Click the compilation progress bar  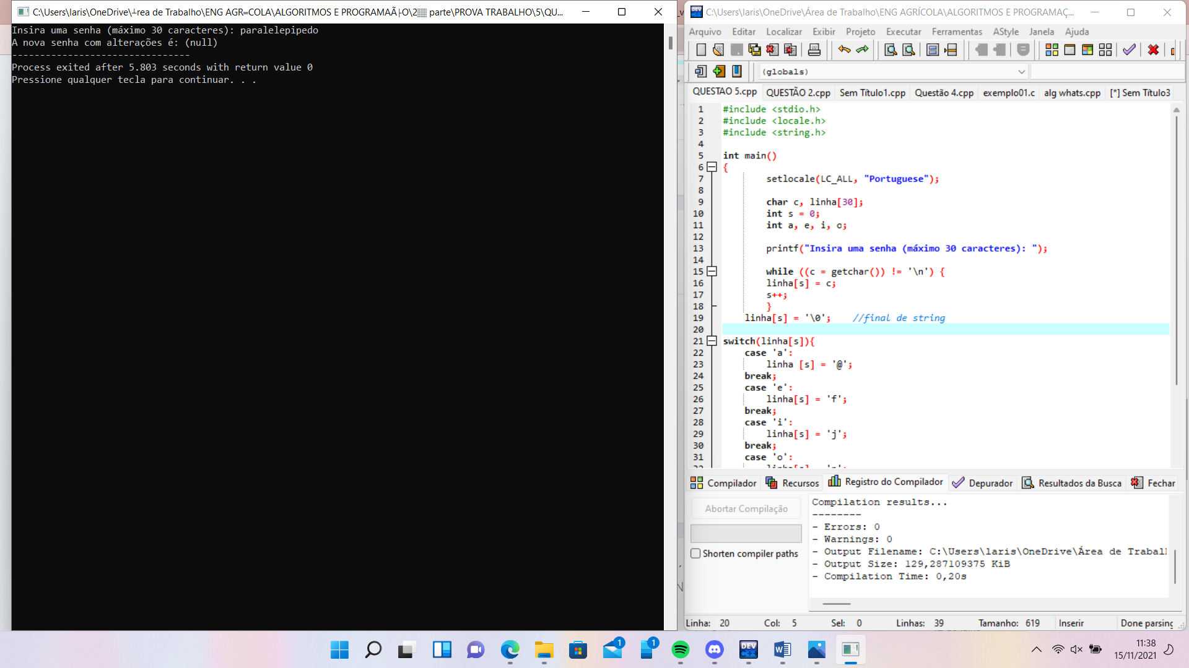746,533
